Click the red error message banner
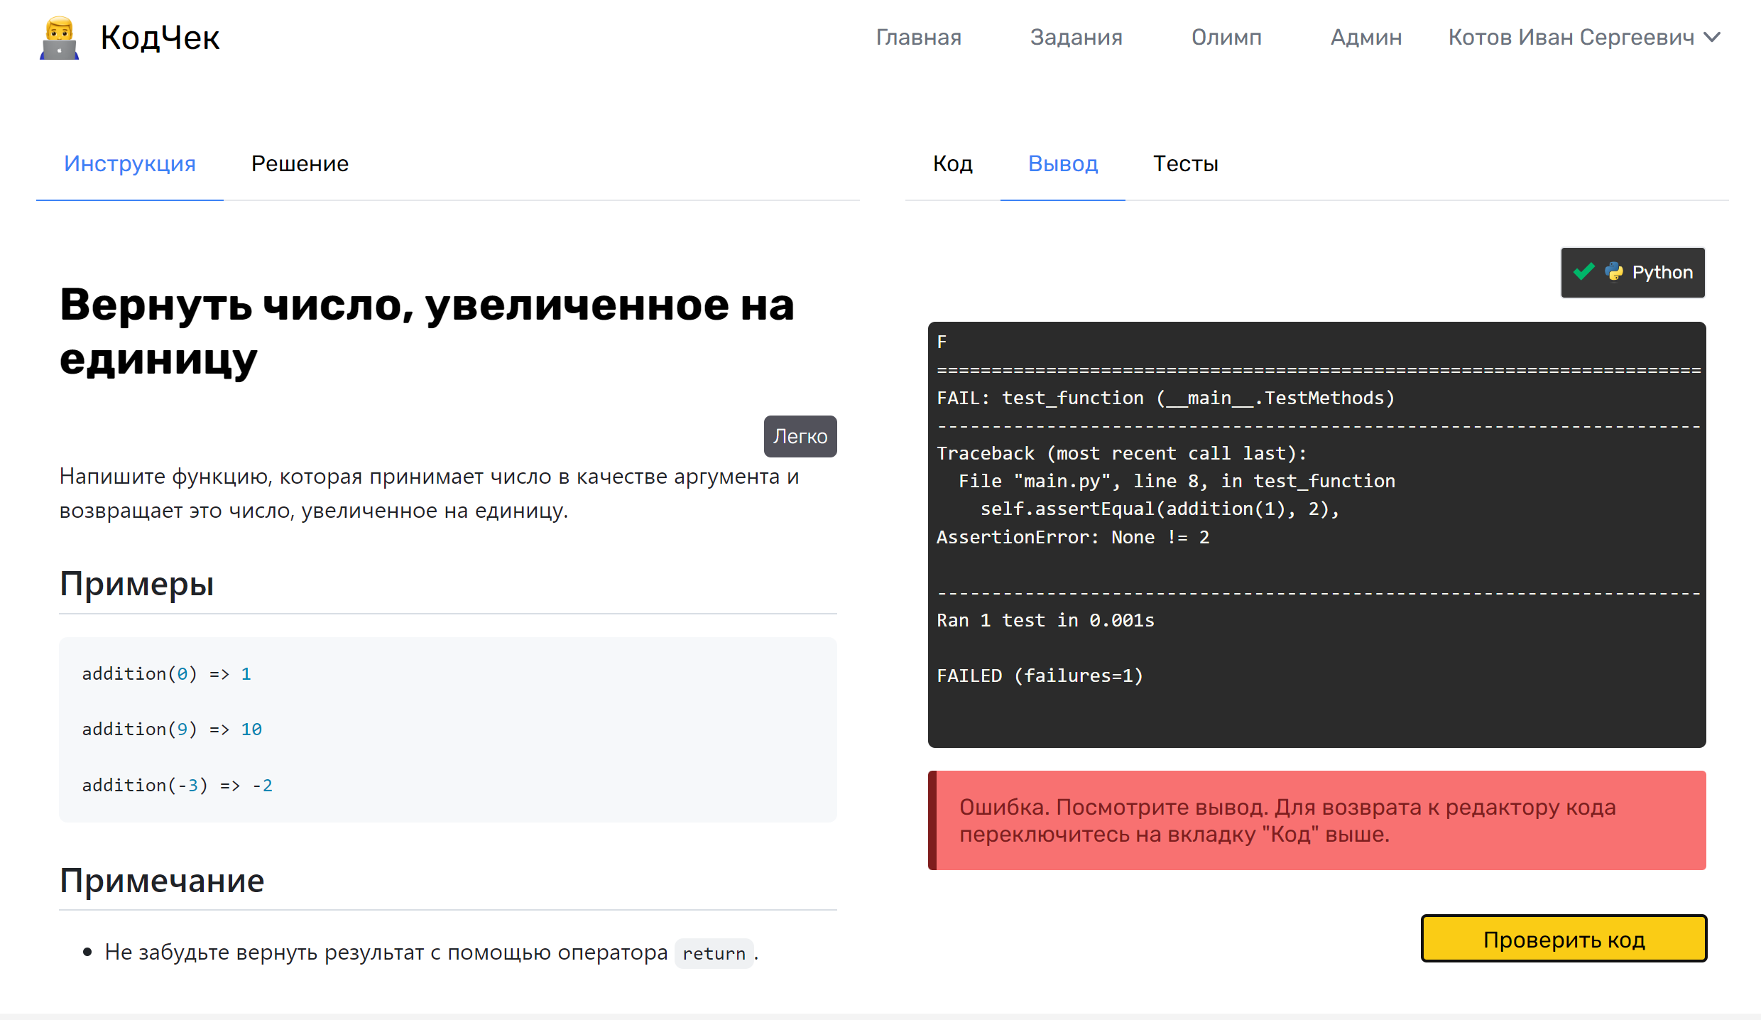The image size is (1761, 1020). pyautogui.click(x=1316, y=820)
